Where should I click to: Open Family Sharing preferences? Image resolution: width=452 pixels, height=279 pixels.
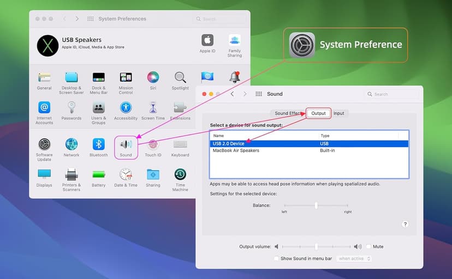[x=235, y=40]
